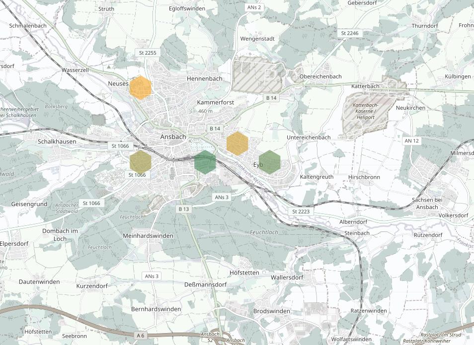Click the A 6 motorway shield

(141, 336)
